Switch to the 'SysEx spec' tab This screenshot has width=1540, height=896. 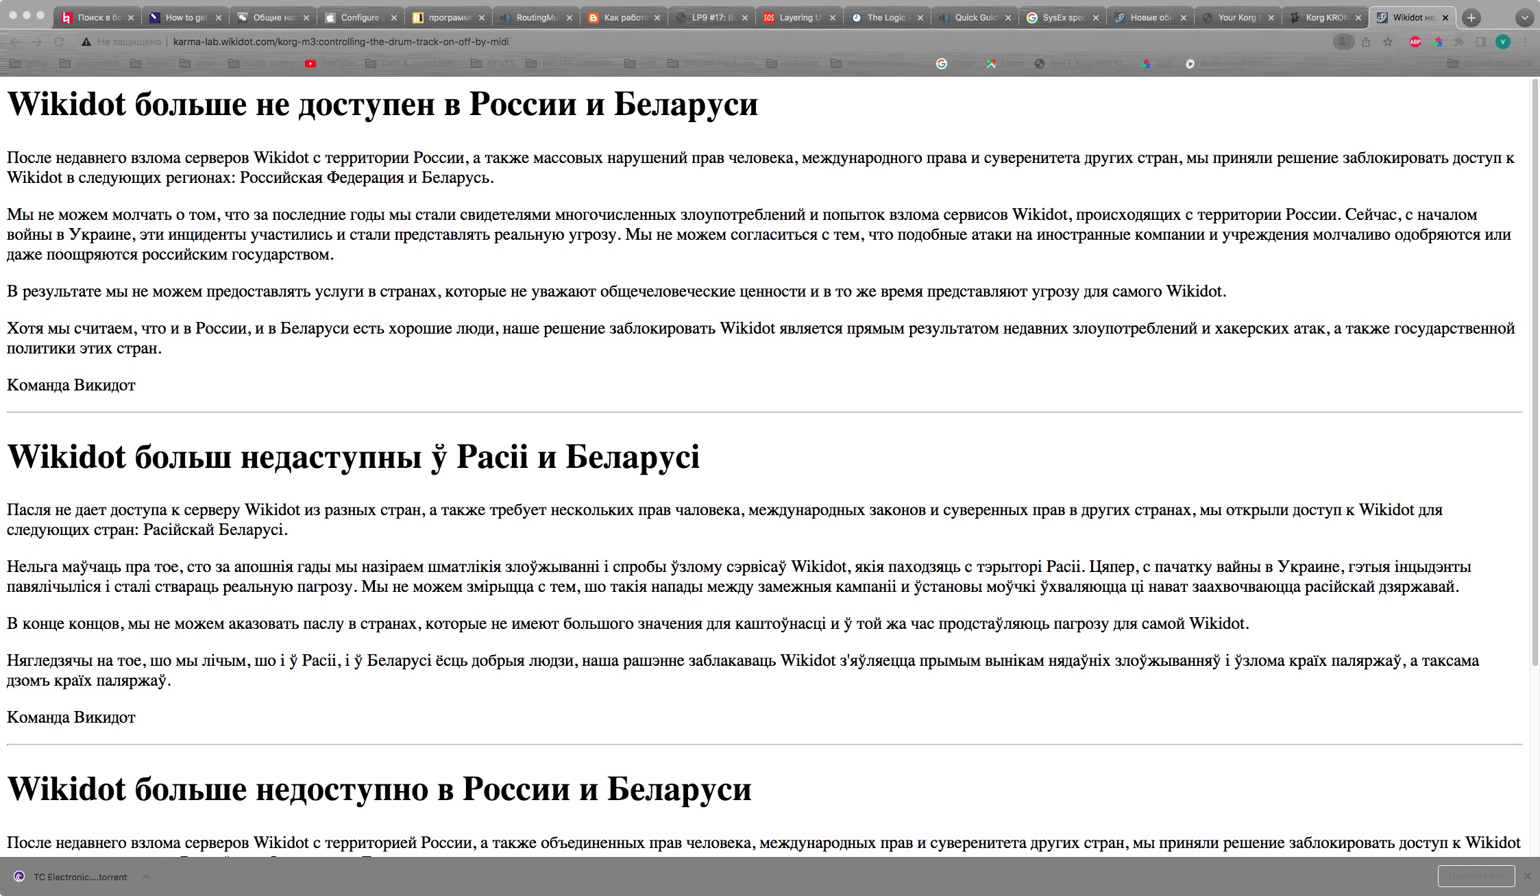tap(1061, 18)
